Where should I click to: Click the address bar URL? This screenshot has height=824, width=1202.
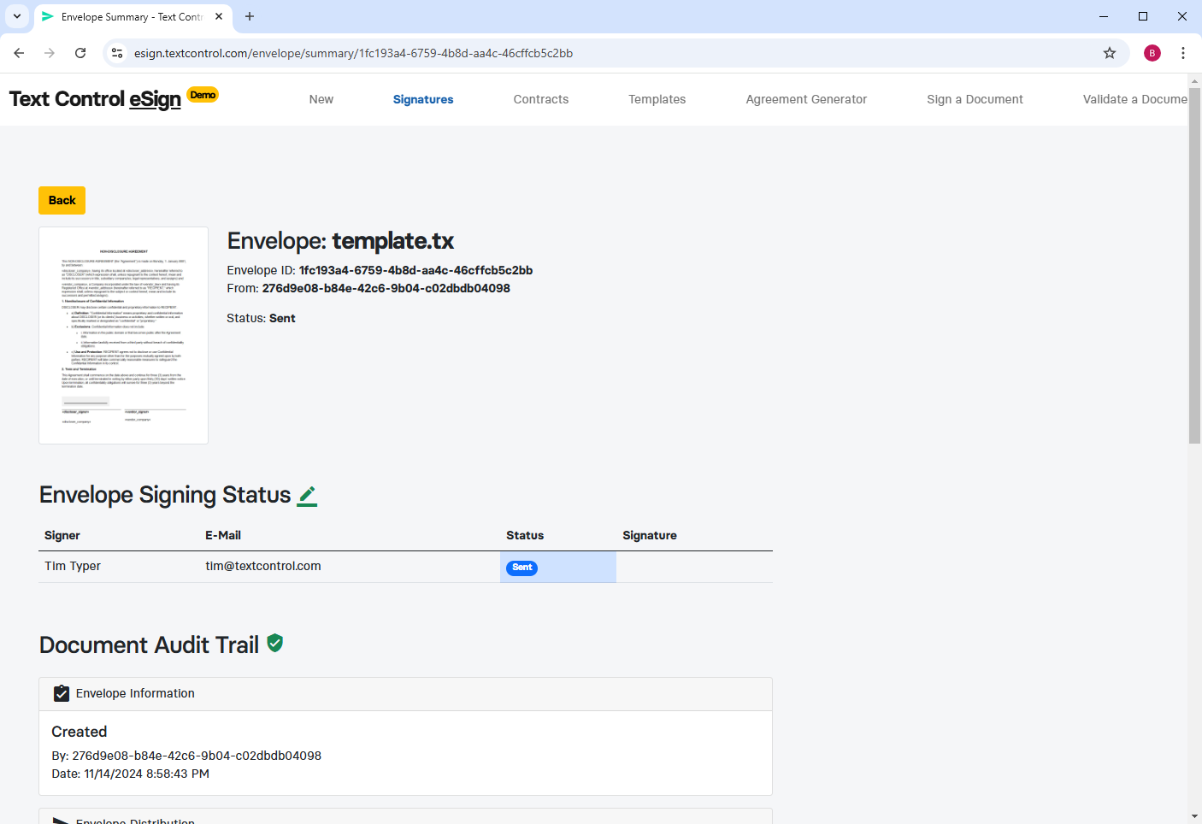[x=353, y=53]
